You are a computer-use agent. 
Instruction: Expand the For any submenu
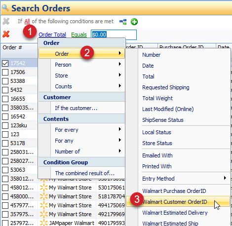coord(81,141)
